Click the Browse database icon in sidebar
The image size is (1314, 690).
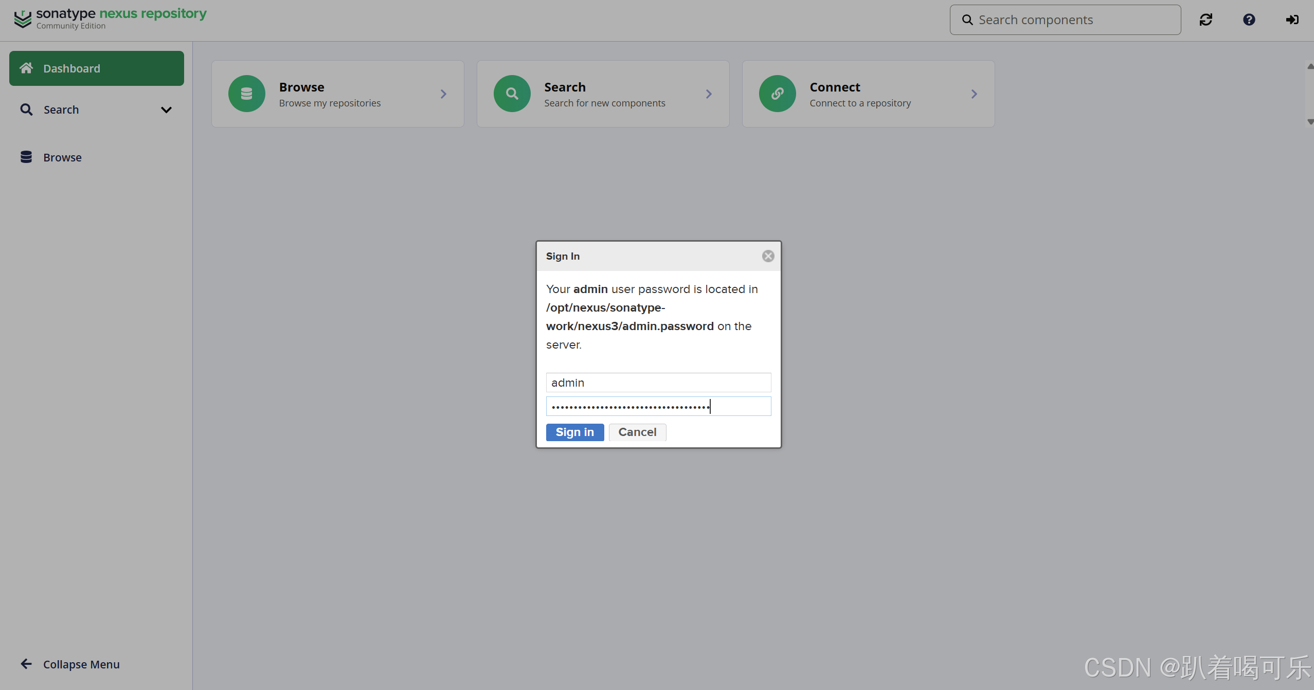pos(26,157)
